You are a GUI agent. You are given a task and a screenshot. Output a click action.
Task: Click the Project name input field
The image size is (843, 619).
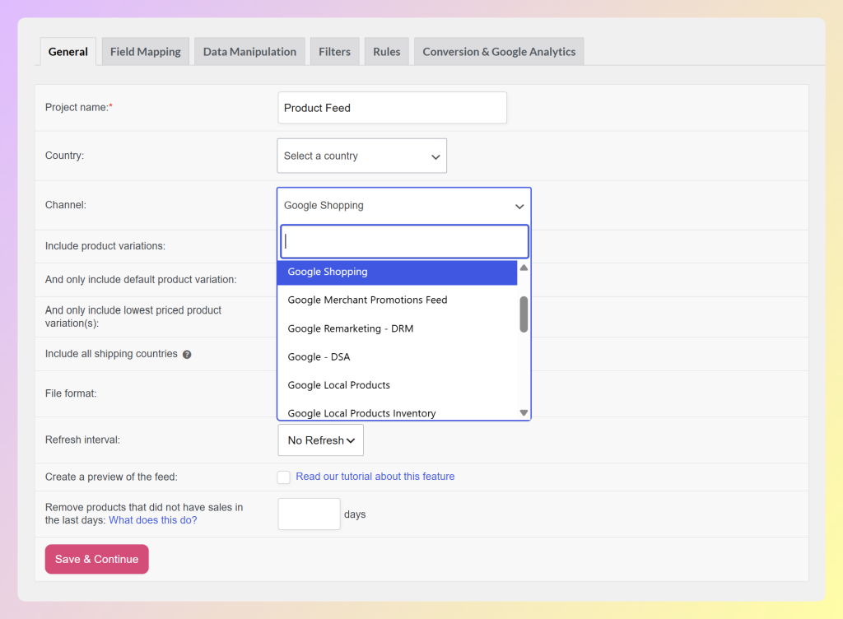click(392, 108)
